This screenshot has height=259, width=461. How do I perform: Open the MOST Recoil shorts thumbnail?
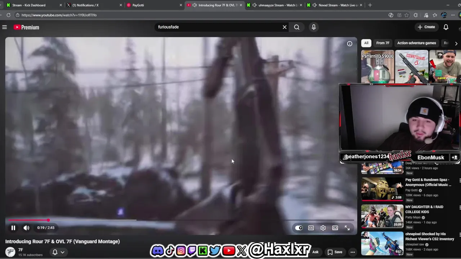(412, 67)
